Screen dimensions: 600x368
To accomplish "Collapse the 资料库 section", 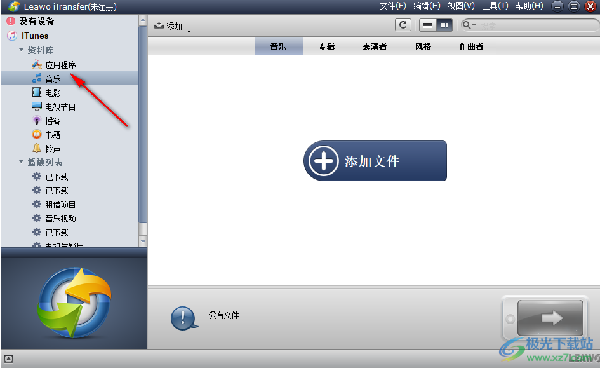I will [22, 50].
